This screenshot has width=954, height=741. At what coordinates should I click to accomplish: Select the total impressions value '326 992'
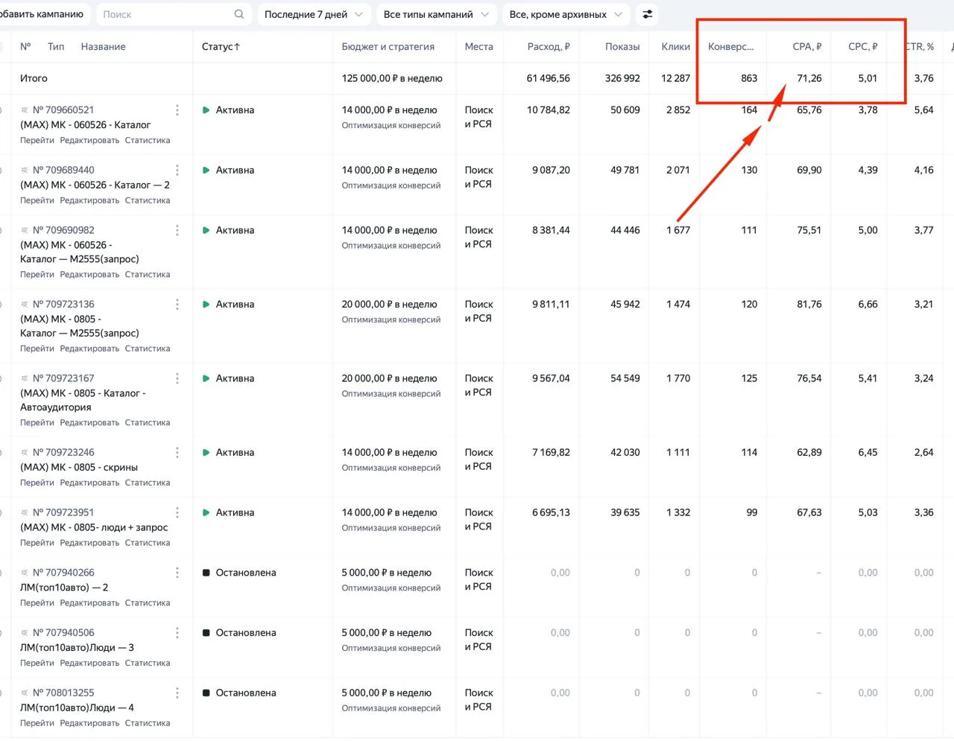click(x=623, y=78)
